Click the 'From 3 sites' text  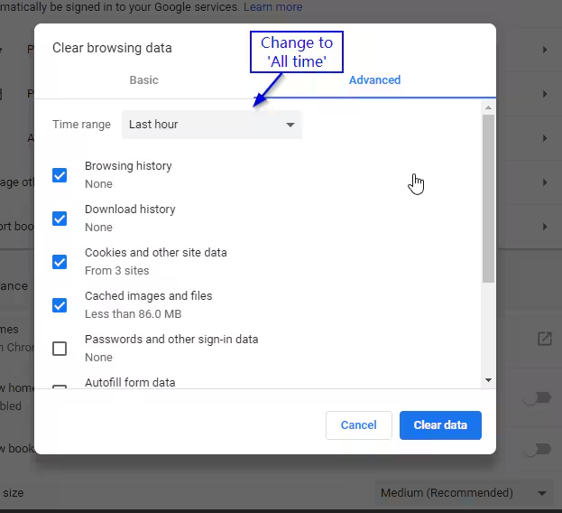[117, 270]
